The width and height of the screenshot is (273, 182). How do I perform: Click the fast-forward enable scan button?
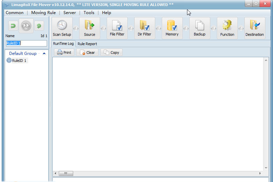tap(26, 26)
